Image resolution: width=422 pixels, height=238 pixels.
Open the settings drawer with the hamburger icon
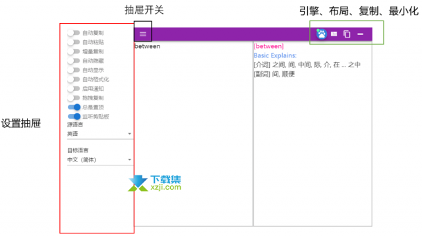pos(143,34)
